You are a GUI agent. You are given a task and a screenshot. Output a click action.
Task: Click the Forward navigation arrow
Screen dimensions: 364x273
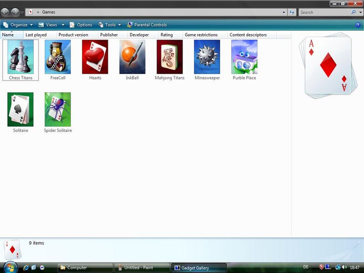click(x=15, y=12)
